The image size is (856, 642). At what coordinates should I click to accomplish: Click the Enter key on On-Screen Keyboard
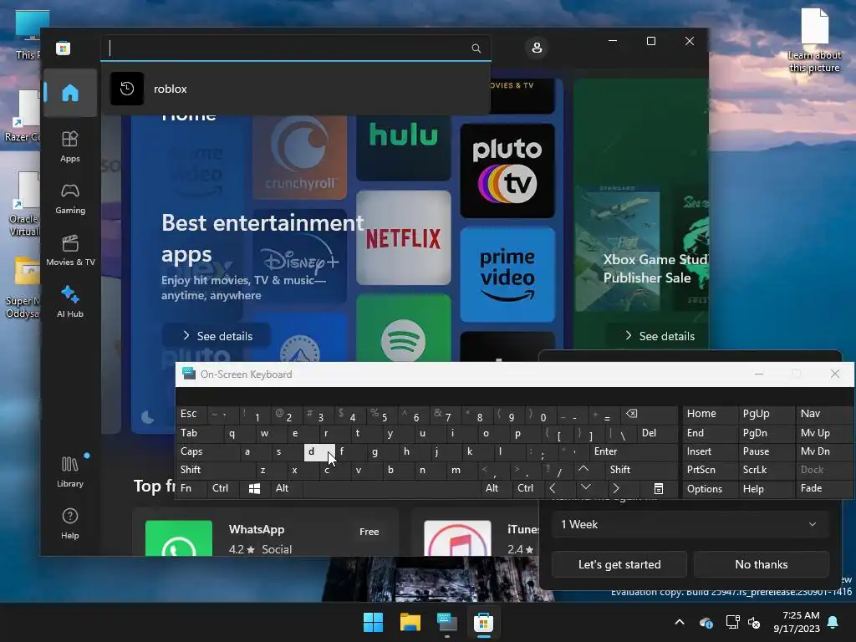click(634, 452)
